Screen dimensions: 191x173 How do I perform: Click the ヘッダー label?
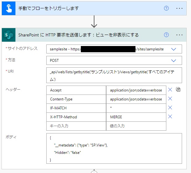13,90
